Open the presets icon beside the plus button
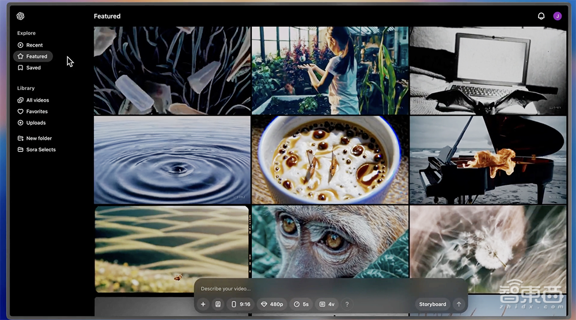This screenshot has height=320, width=576. pyautogui.click(x=218, y=304)
